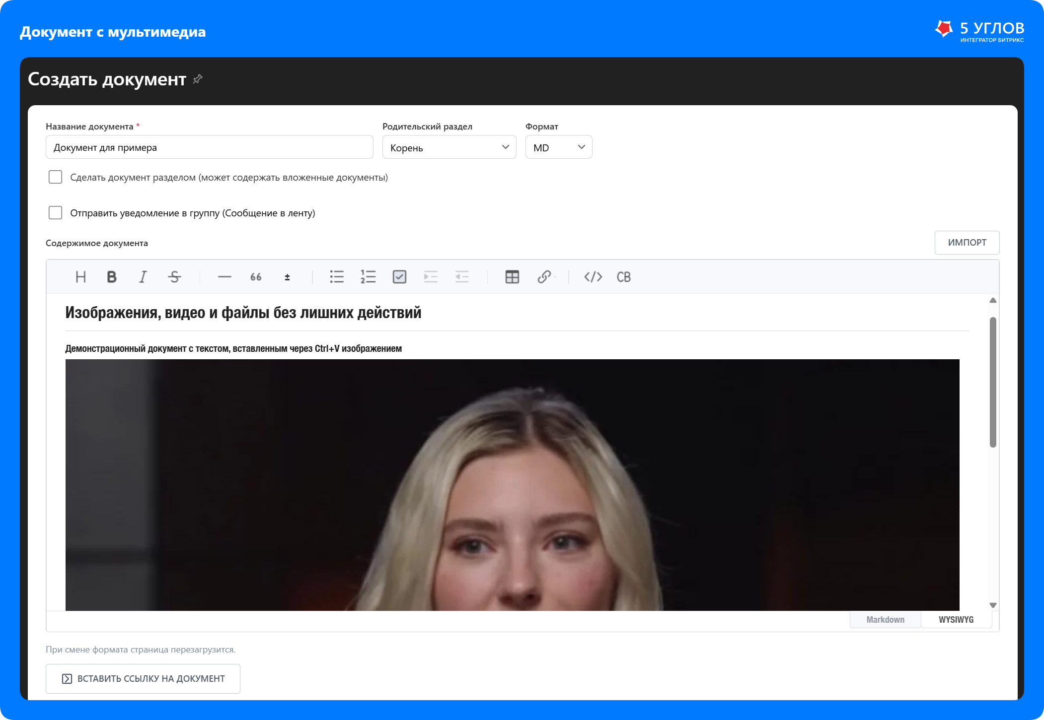Insert a blockquote using the quote icon
Screen dimensions: 1044x720
(x=256, y=277)
